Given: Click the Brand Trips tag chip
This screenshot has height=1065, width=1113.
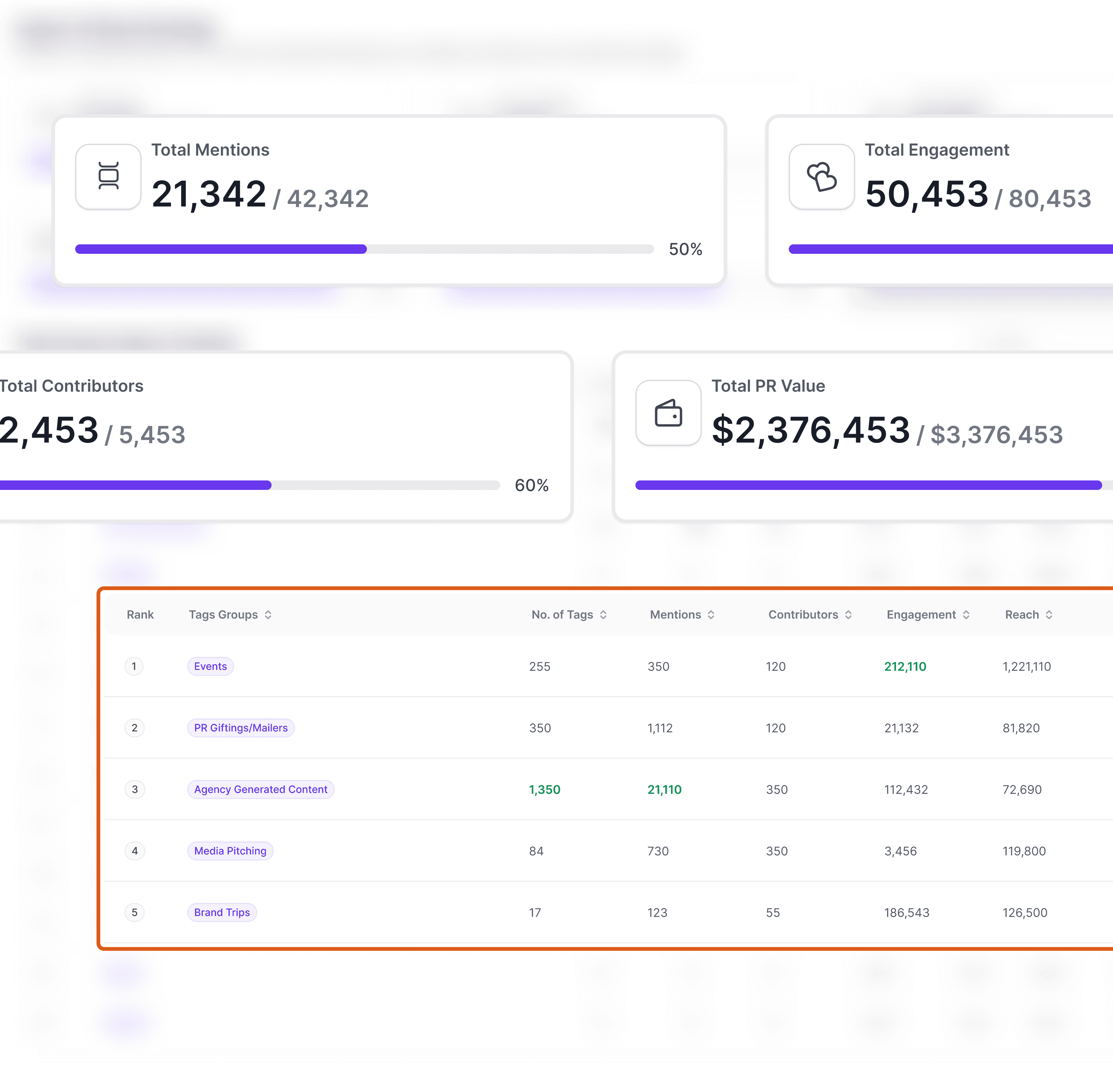Looking at the screenshot, I should pos(221,912).
